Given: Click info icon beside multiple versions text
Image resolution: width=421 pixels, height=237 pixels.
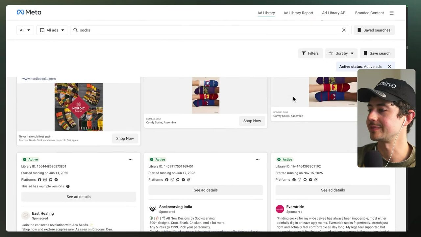Looking at the screenshot, I should [68, 186].
